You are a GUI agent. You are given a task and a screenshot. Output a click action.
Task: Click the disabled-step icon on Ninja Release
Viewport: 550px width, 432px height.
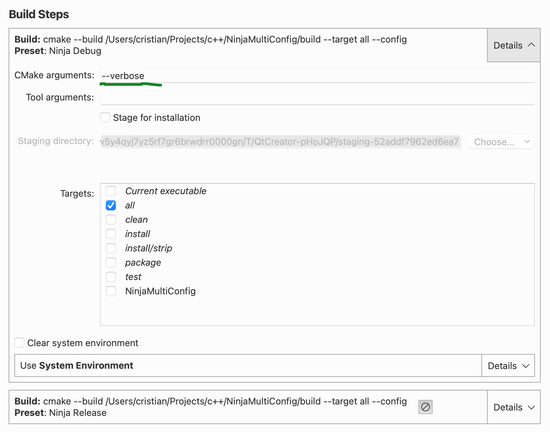pos(425,407)
